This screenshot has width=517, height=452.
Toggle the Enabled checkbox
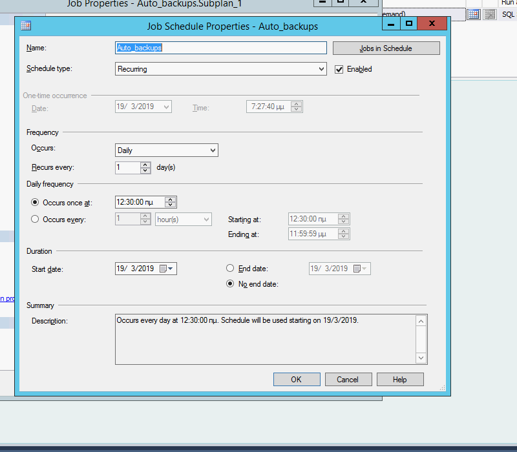tap(339, 69)
